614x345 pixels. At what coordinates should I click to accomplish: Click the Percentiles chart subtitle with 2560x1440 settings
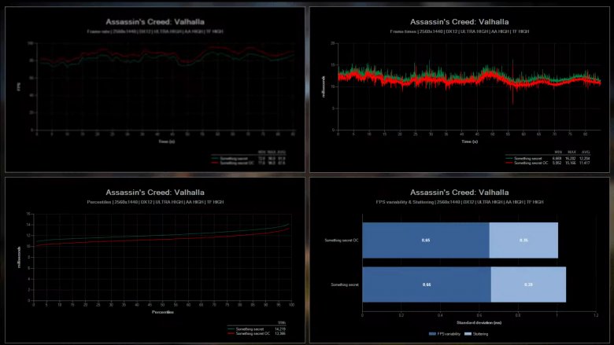click(x=155, y=202)
